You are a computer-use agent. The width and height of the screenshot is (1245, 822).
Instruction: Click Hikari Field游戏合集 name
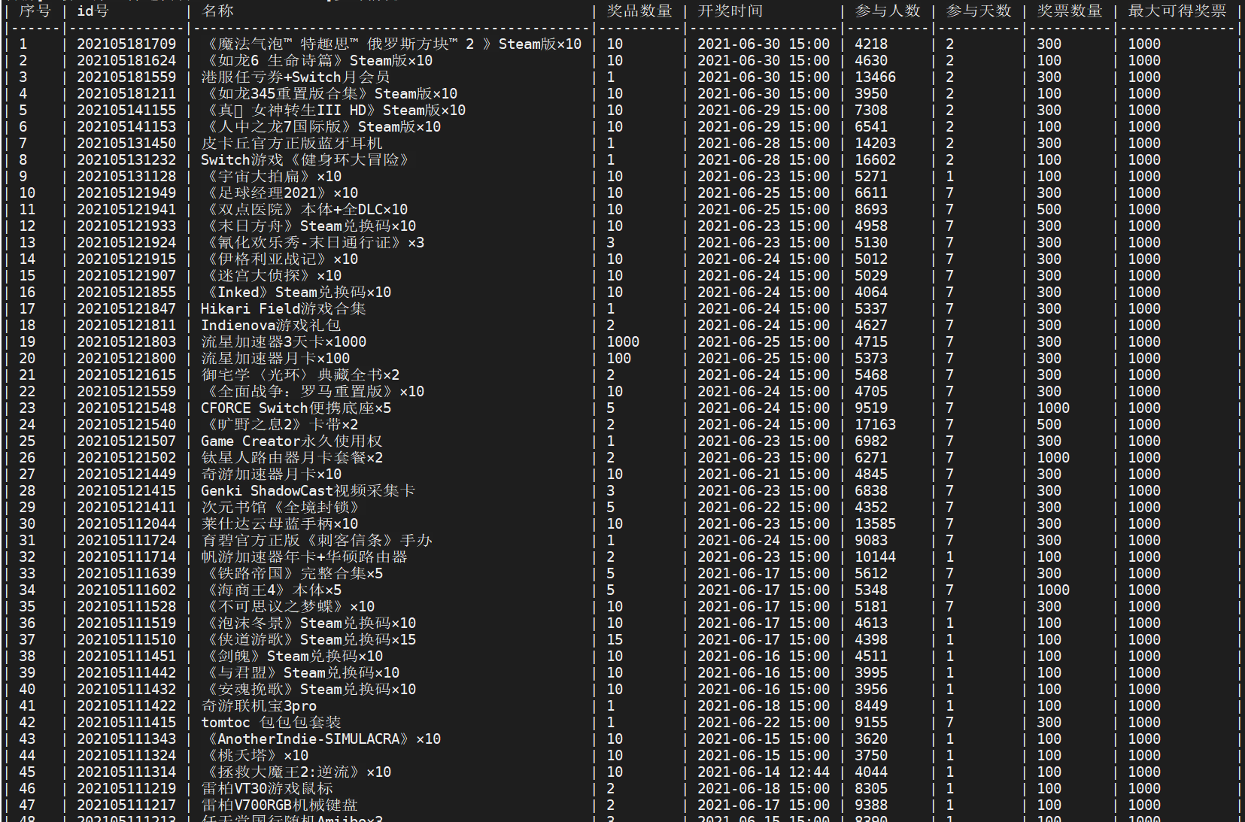click(284, 309)
